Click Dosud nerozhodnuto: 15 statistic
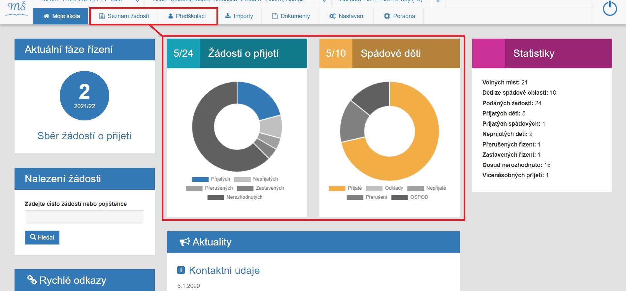Screen dimensions: 626x291 pyautogui.click(x=516, y=165)
